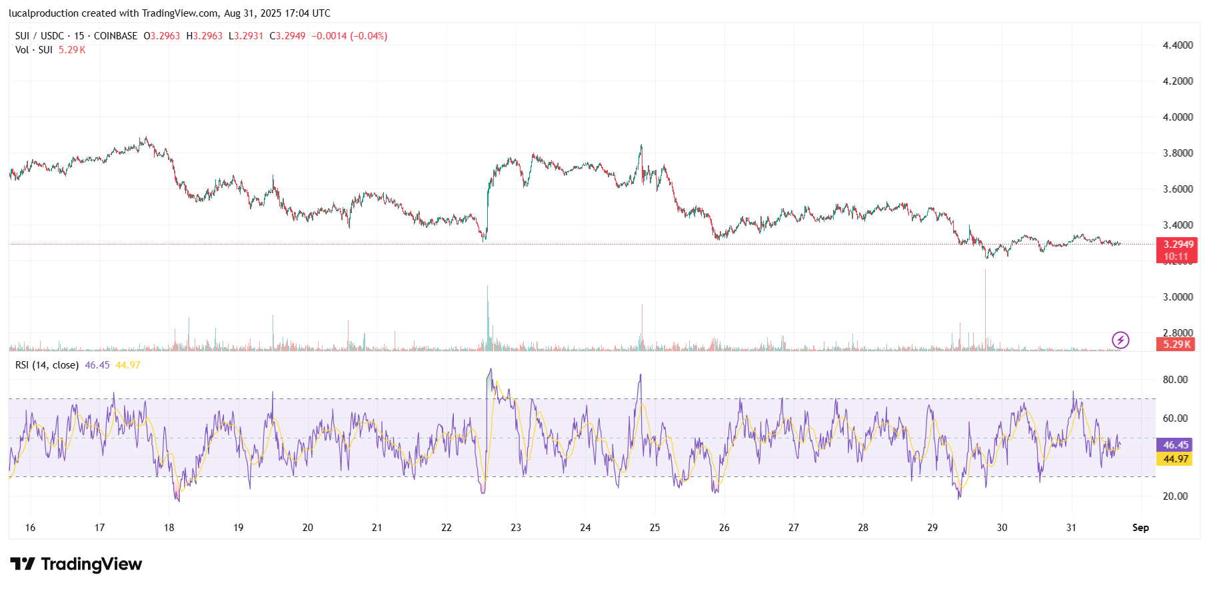Click the purple lightning bolt icon

[x=1120, y=340]
